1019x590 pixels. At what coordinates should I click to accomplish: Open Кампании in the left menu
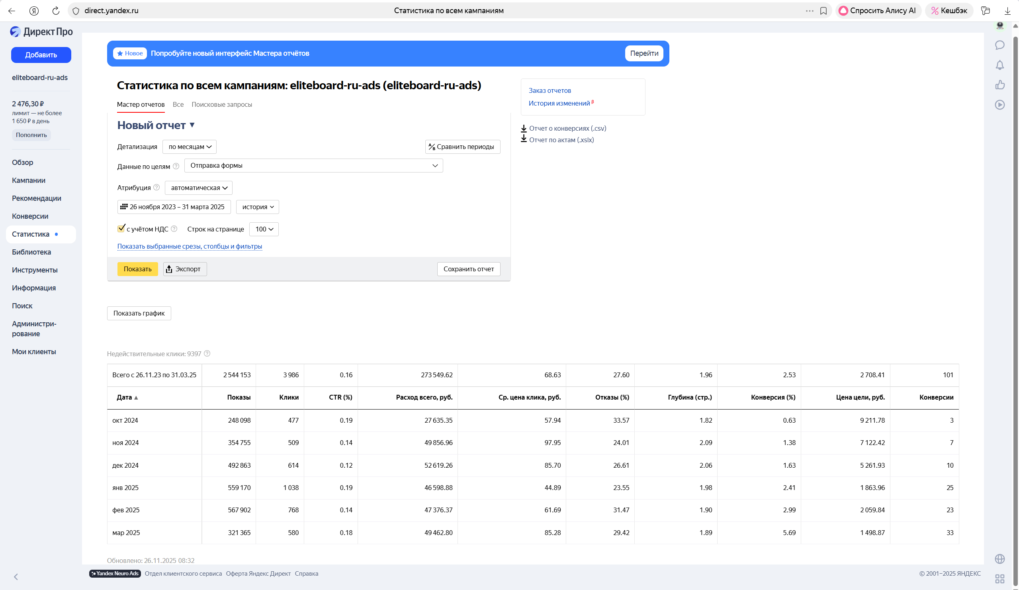(29, 180)
